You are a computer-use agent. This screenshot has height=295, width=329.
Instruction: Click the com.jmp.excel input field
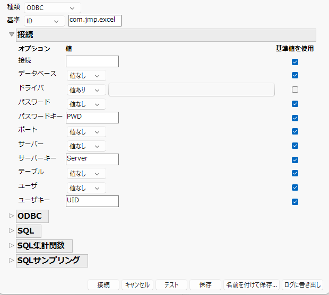pos(95,21)
